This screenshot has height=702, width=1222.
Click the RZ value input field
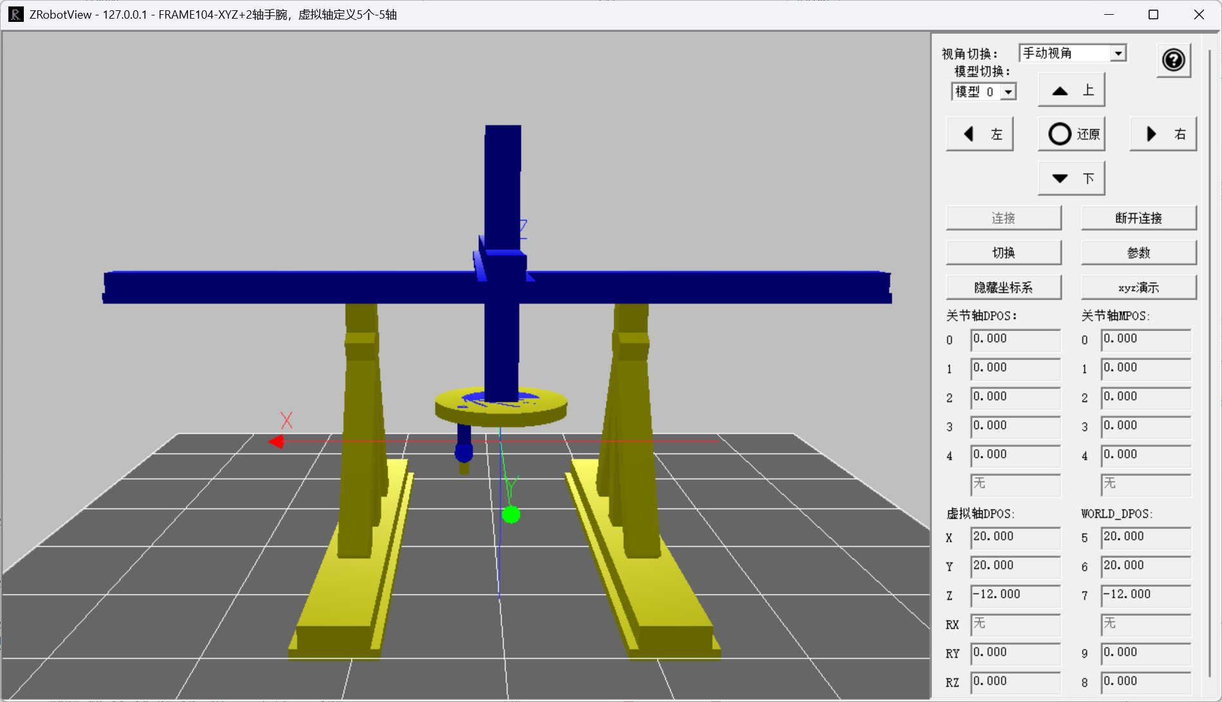pyautogui.click(x=1015, y=681)
